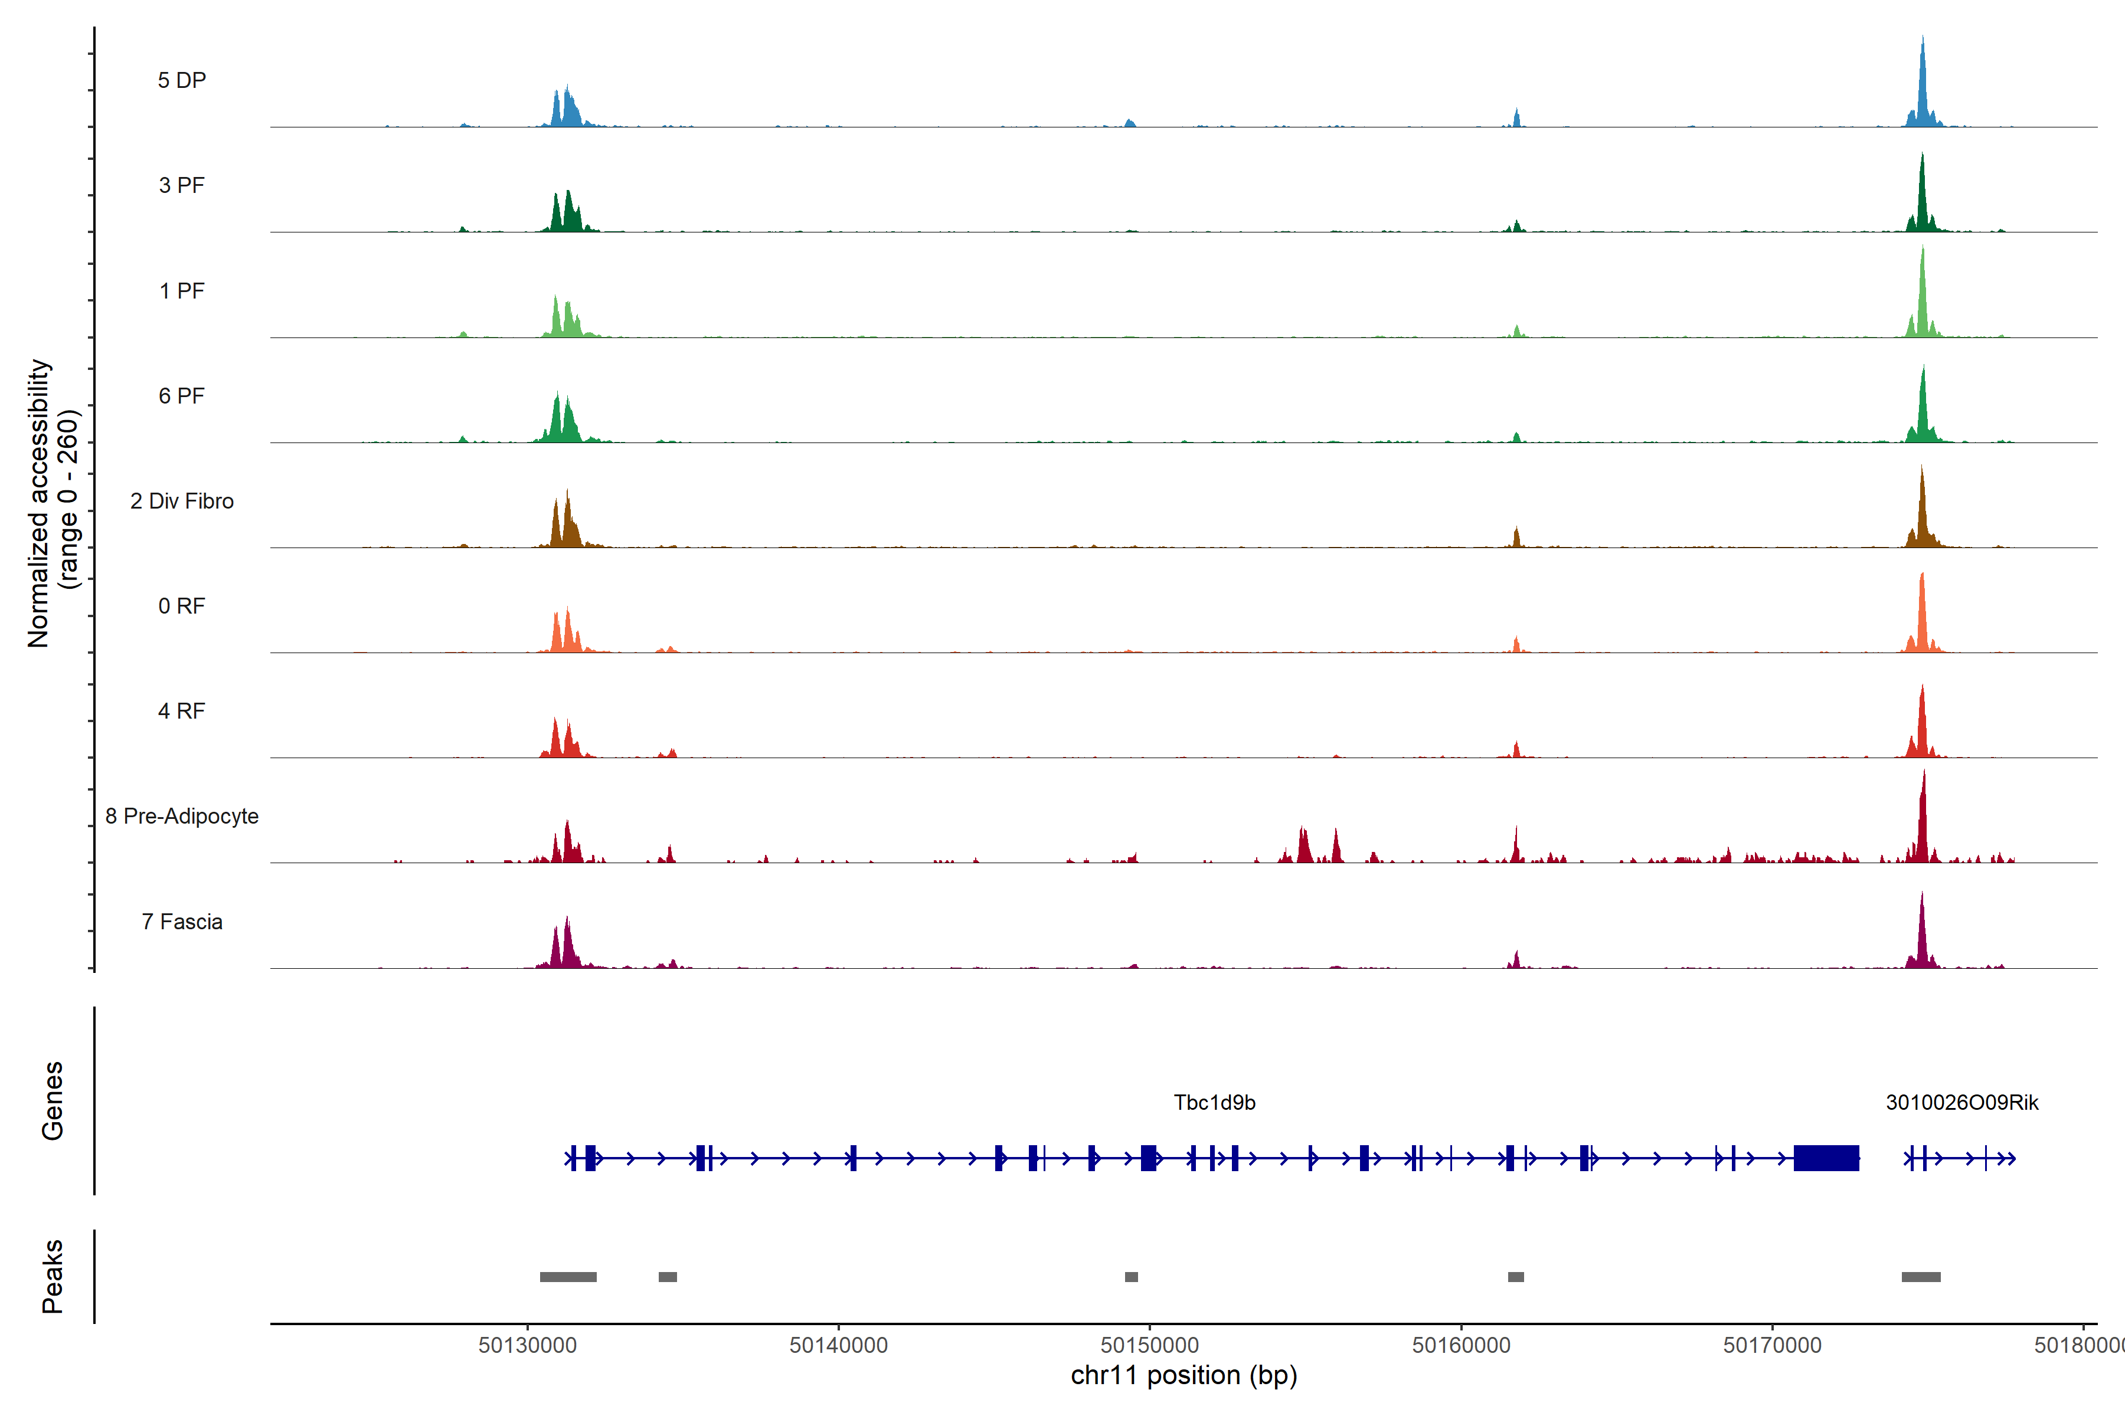Viewport: 2125px width, 1416px height.
Task: Click the peak bar near 50162000
Action: [x=1516, y=1277]
